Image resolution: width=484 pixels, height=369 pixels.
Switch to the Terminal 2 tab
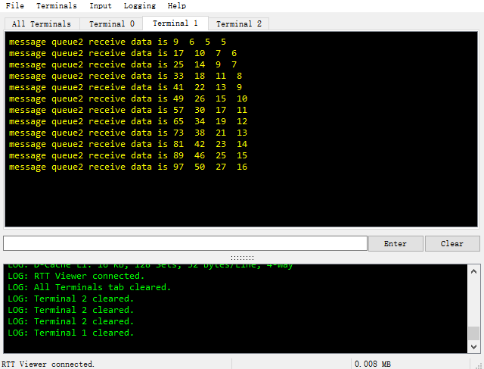click(x=239, y=24)
